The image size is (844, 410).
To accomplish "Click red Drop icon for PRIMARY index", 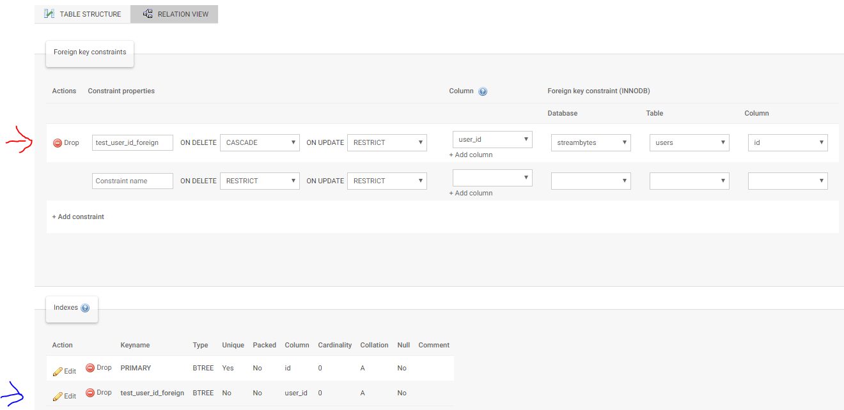I will [x=90, y=368].
